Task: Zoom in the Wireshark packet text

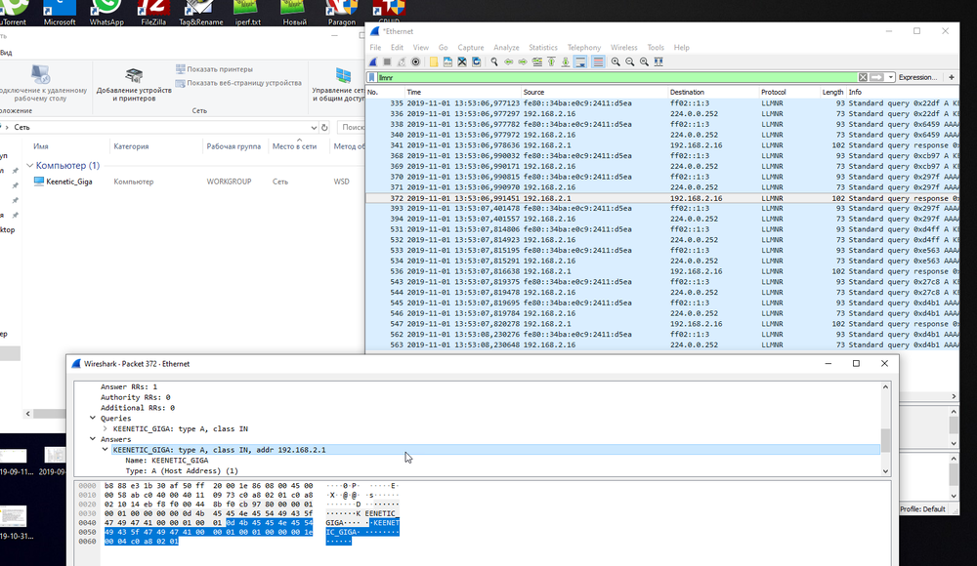Action: [616, 61]
